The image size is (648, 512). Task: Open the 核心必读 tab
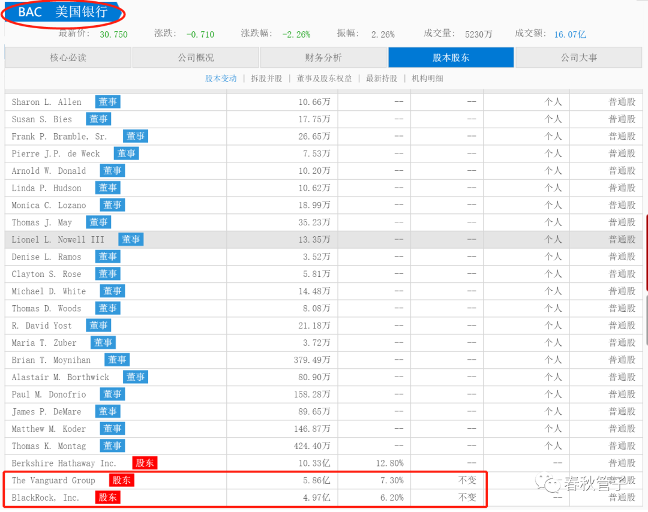coord(68,58)
